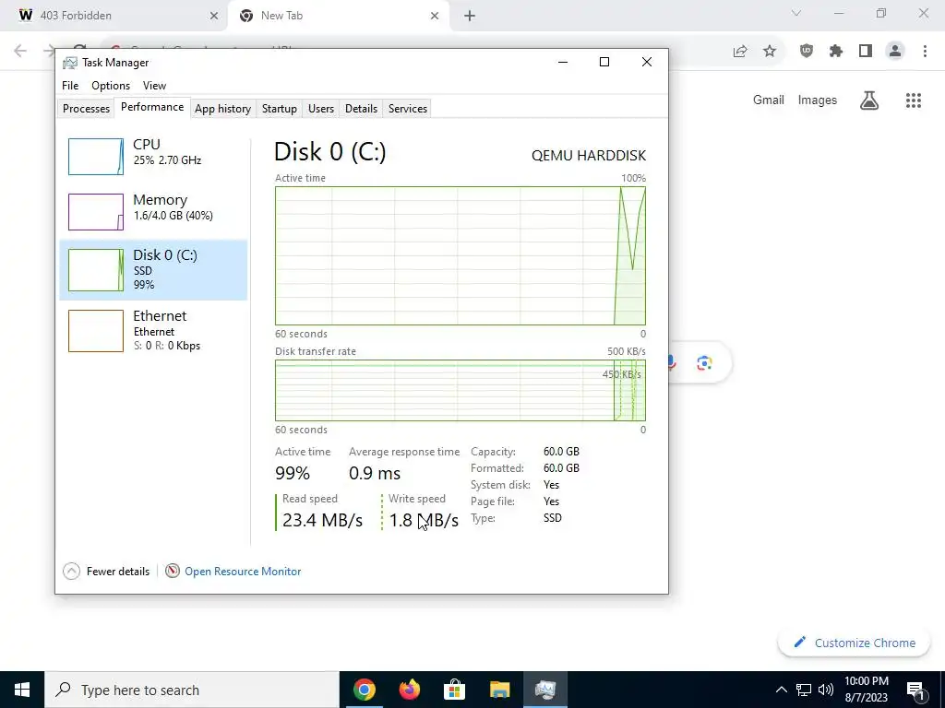The height and width of the screenshot is (708, 945).
Task: Click the 60.0 GB Capacity value
Action: click(561, 452)
